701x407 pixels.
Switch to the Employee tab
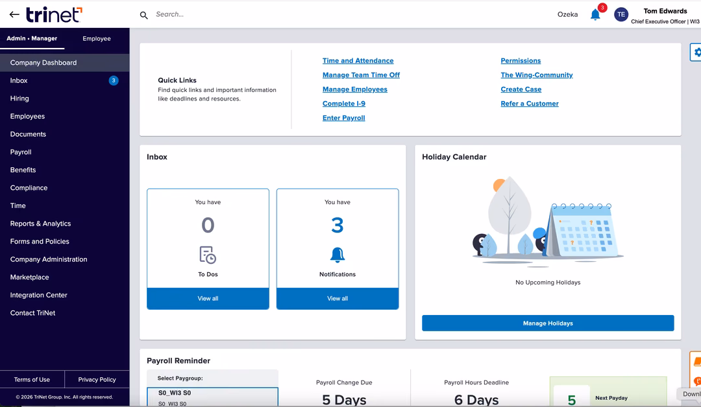point(97,39)
